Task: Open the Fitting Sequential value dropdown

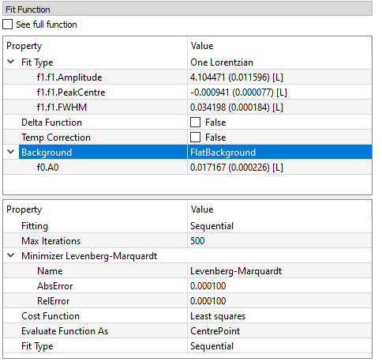Action: point(279,226)
